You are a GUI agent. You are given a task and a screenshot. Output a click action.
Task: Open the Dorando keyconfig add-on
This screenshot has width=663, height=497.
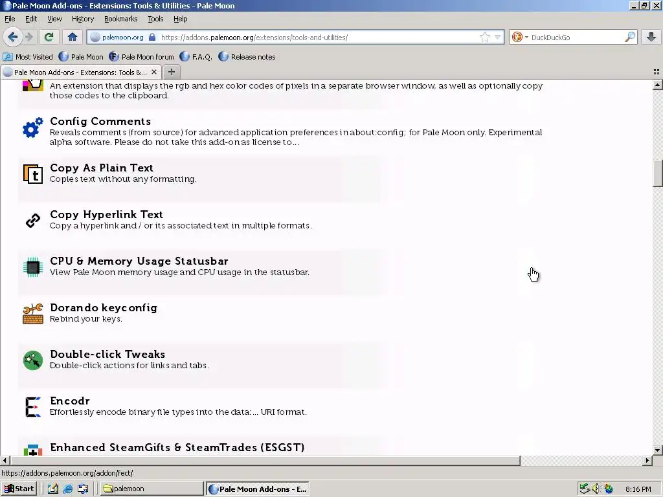[104, 307]
